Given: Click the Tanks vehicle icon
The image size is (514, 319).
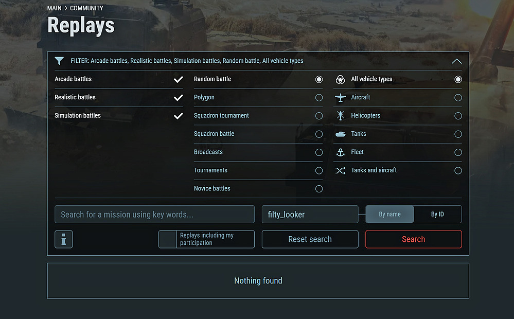Looking at the screenshot, I should [x=340, y=134].
